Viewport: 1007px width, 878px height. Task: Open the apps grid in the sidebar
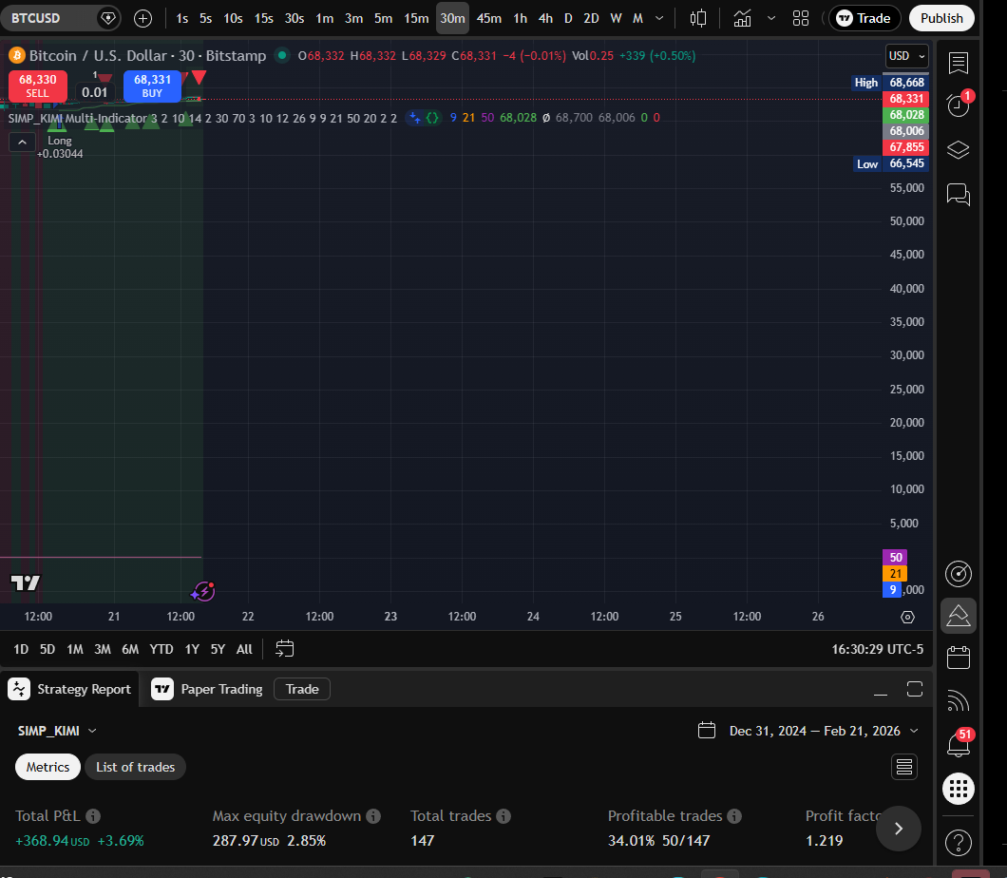958,789
